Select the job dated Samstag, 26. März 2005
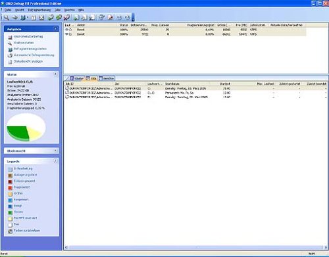 (196, 97)
